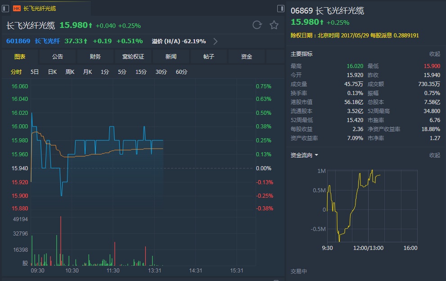Add stock to favorites with star

[274, 25]
